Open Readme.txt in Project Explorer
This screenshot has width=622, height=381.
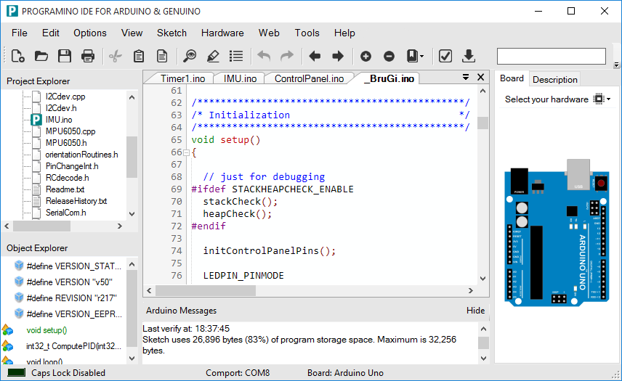point(65,189)
